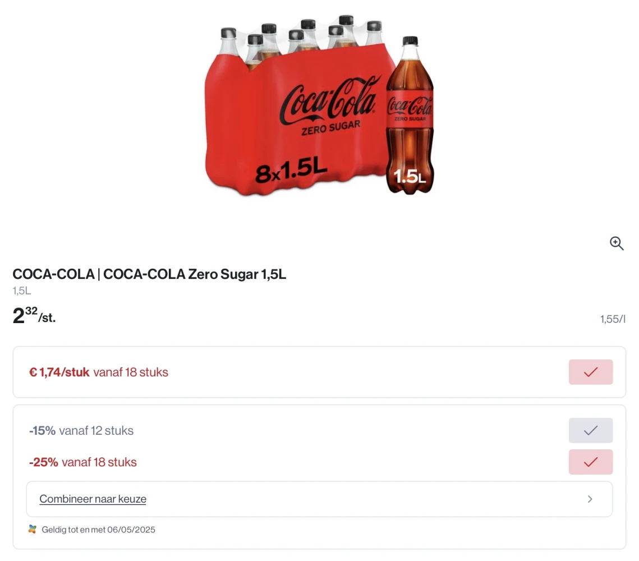Click the 8x1.5L label on pack
This screenshot has width=639, height=561.
pyautogui.click(x=291, y=170)
